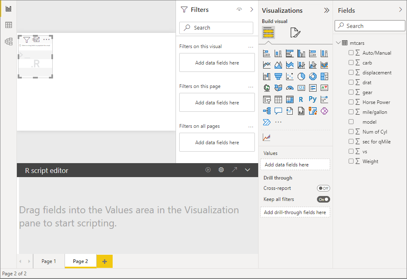Switch to Data view in left sidebar
The image size is (407, 279).
[8, 25]
